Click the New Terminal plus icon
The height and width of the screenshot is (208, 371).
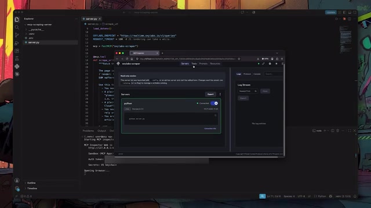pos(325,131)
